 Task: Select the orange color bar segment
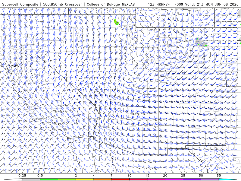point(102,179)
